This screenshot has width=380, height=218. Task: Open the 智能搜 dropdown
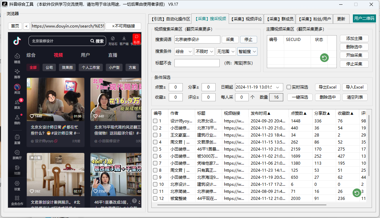tap(247, 51)
